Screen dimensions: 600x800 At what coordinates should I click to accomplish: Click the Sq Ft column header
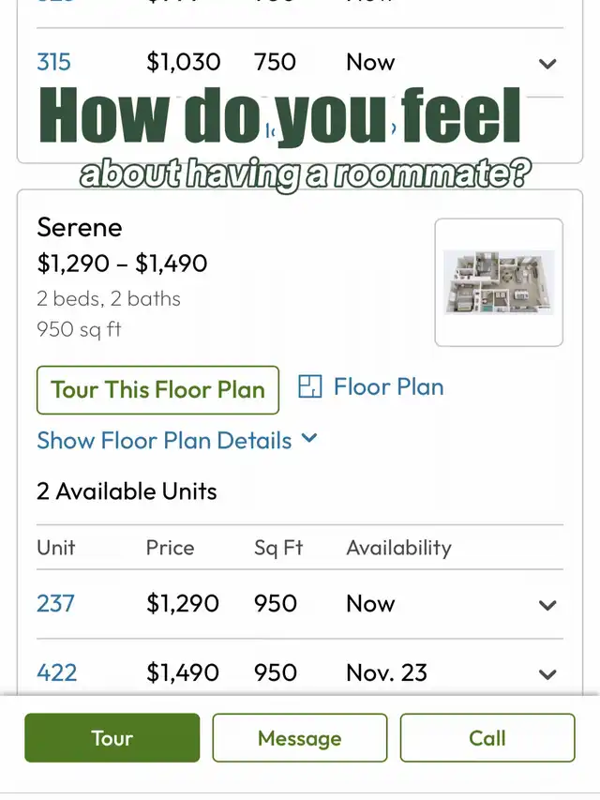pos(278,548)
